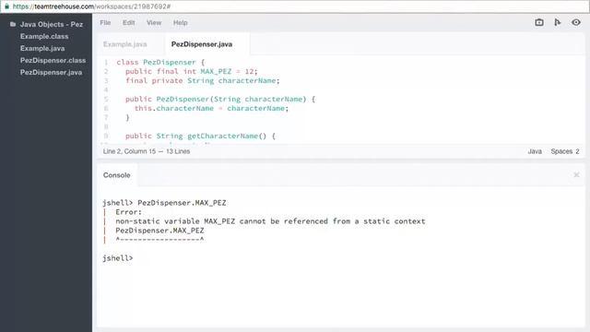Click on 'final private String characterName' line

(203, 80)
